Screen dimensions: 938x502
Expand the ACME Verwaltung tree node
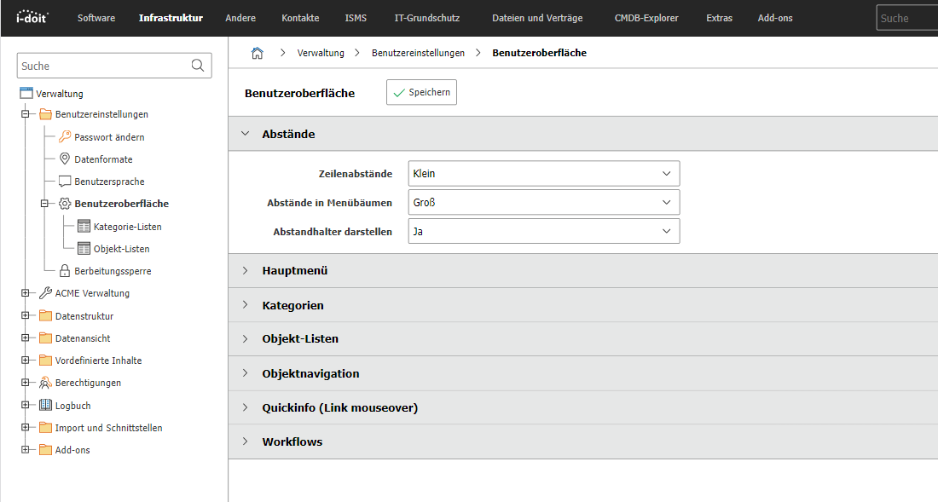click(25, 293)
